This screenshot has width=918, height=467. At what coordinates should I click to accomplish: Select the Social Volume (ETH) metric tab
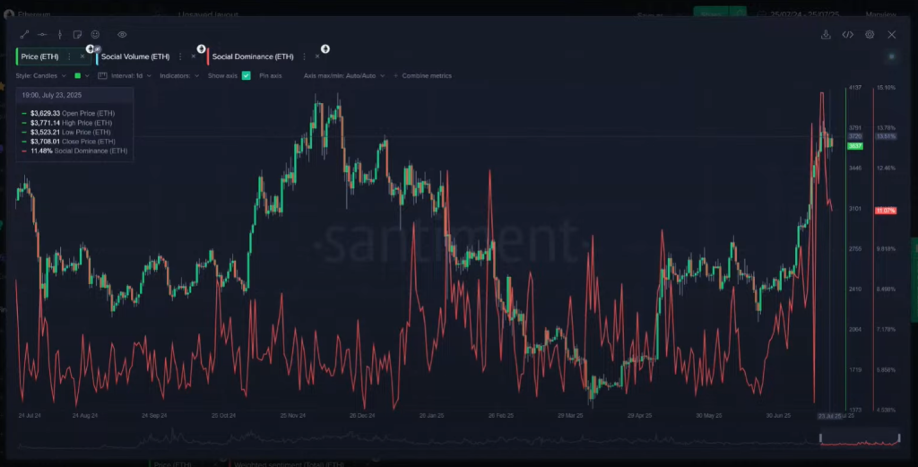click(135, 56)
